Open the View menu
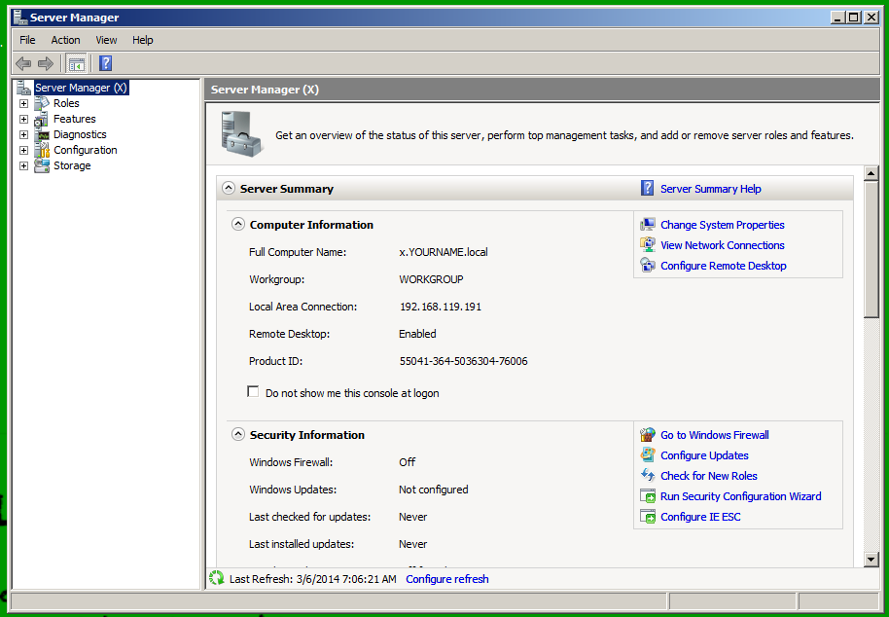This screenshot has width=889, height=617. coord(106,40)
